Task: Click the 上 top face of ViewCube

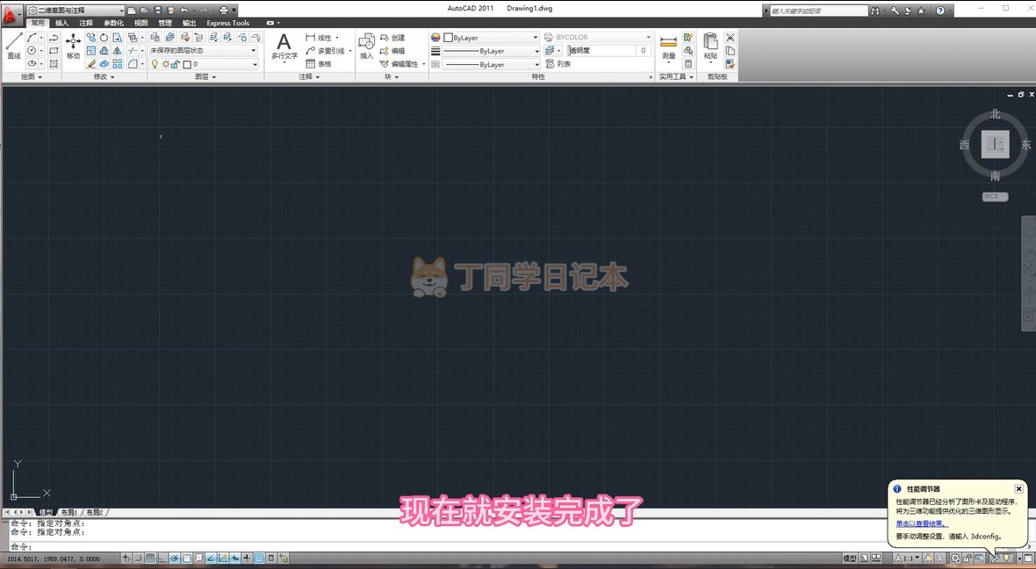Action: click(x=995, y=144)
